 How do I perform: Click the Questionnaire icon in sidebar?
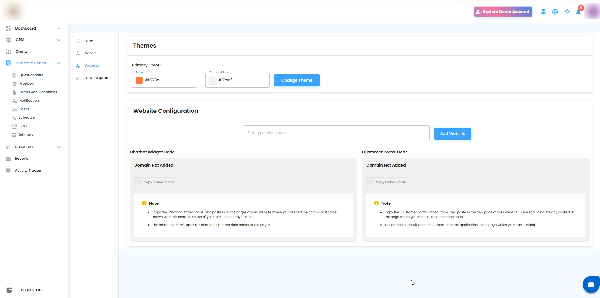click(14, 75)
